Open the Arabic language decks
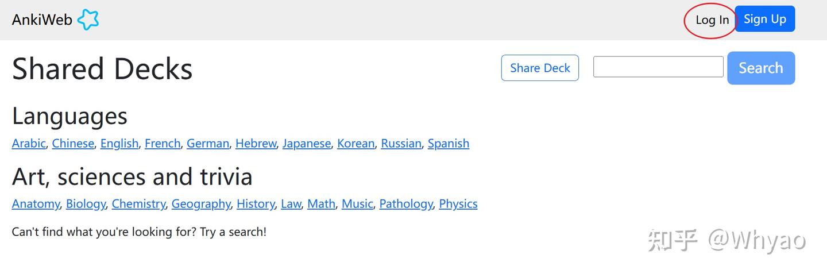827x277 pixels. tap(29, 143)
